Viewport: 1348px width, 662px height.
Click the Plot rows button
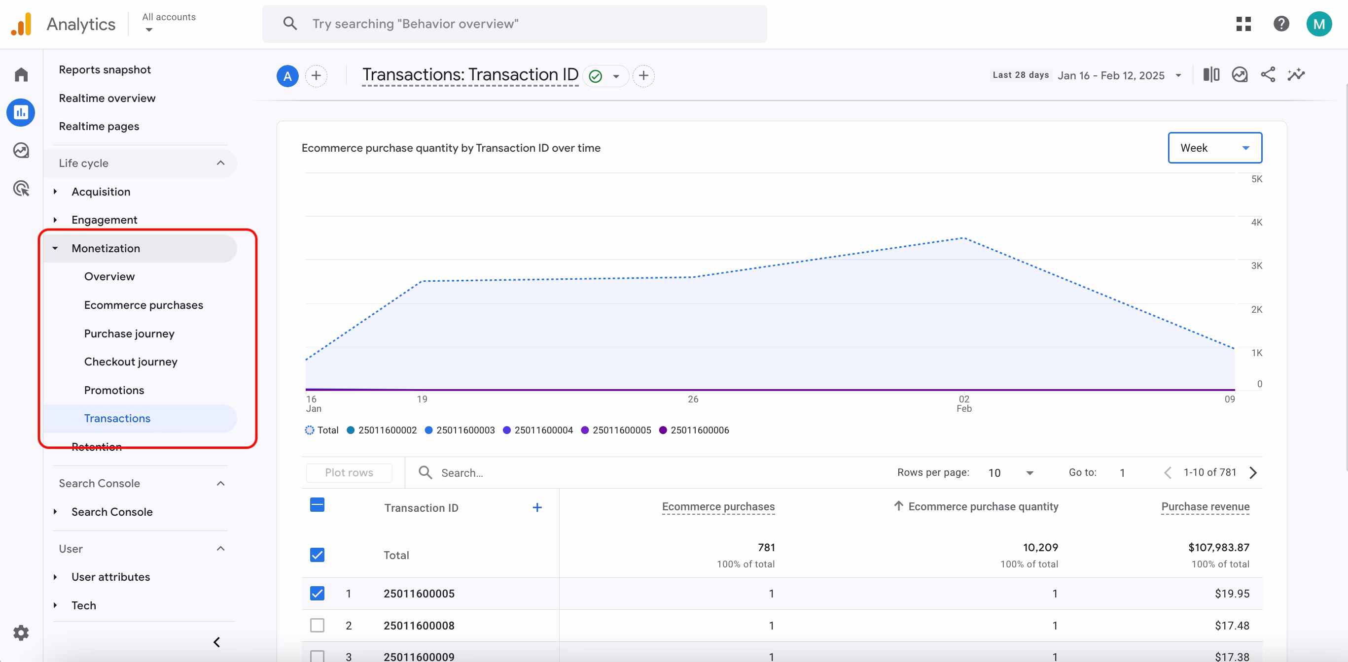pos(349,472)
